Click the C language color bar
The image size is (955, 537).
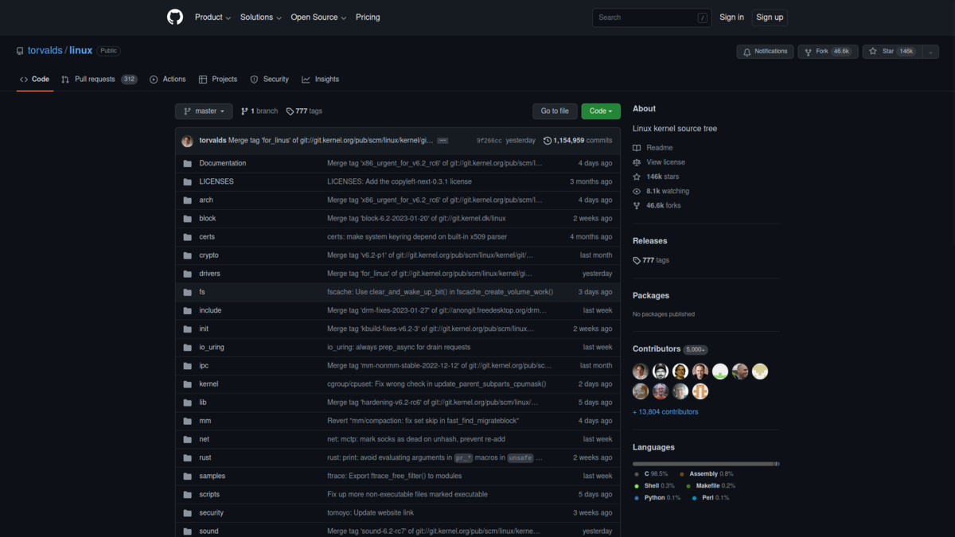pyautogui.click(x=700, y=463)
